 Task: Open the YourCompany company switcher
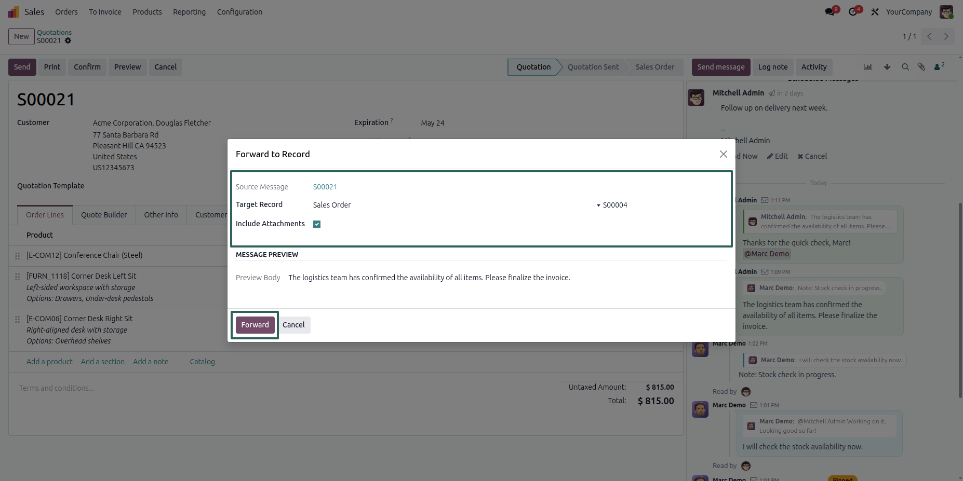(909, 12)
